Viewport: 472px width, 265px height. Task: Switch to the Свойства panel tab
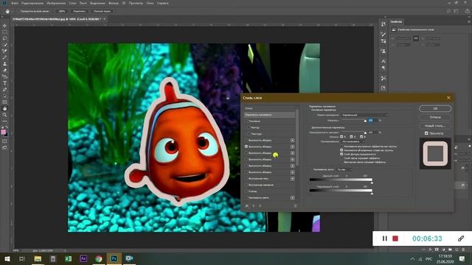pyautogui.click(x=396, y=21)
